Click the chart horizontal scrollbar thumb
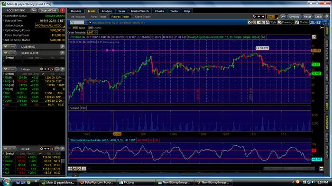 (x=289, y=168)
